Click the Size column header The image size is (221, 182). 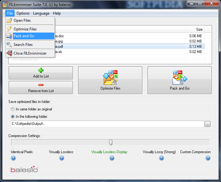pos(195,29)
